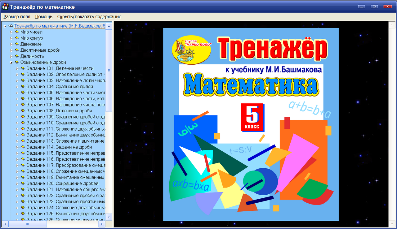Select the Задание 119 tree row
This screenshot has width=397, height=229.
tap(66, 177)
